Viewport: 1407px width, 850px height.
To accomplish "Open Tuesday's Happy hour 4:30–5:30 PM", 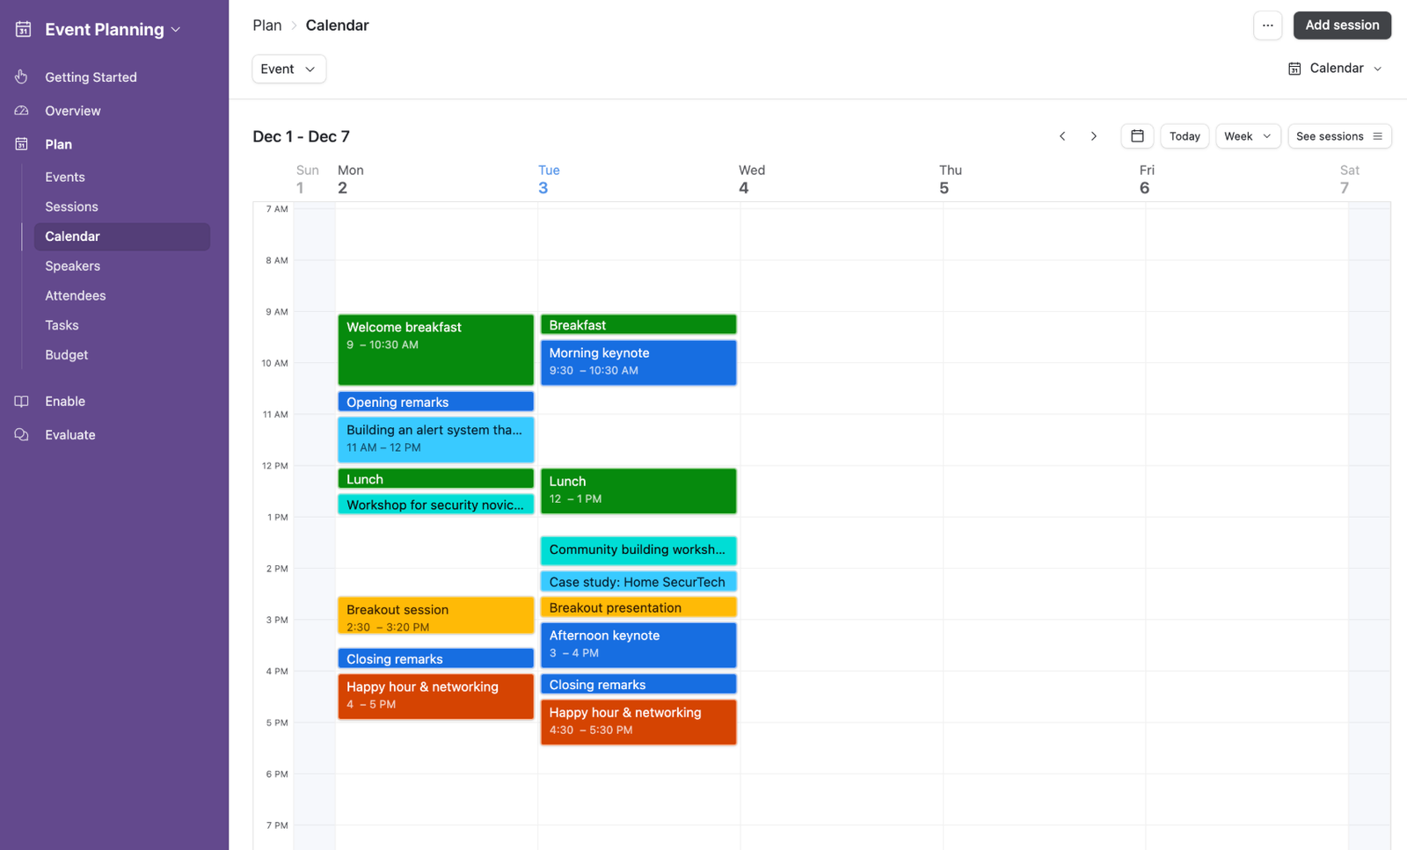I will click(x=638, y=722).
